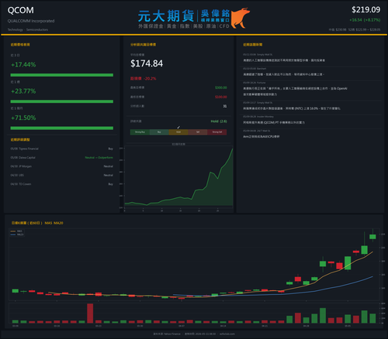The height and width of the screenshot is (339, 388).
Task: Click the Technology - Semiconductors sector label
Action: click(x=28, y=29)
